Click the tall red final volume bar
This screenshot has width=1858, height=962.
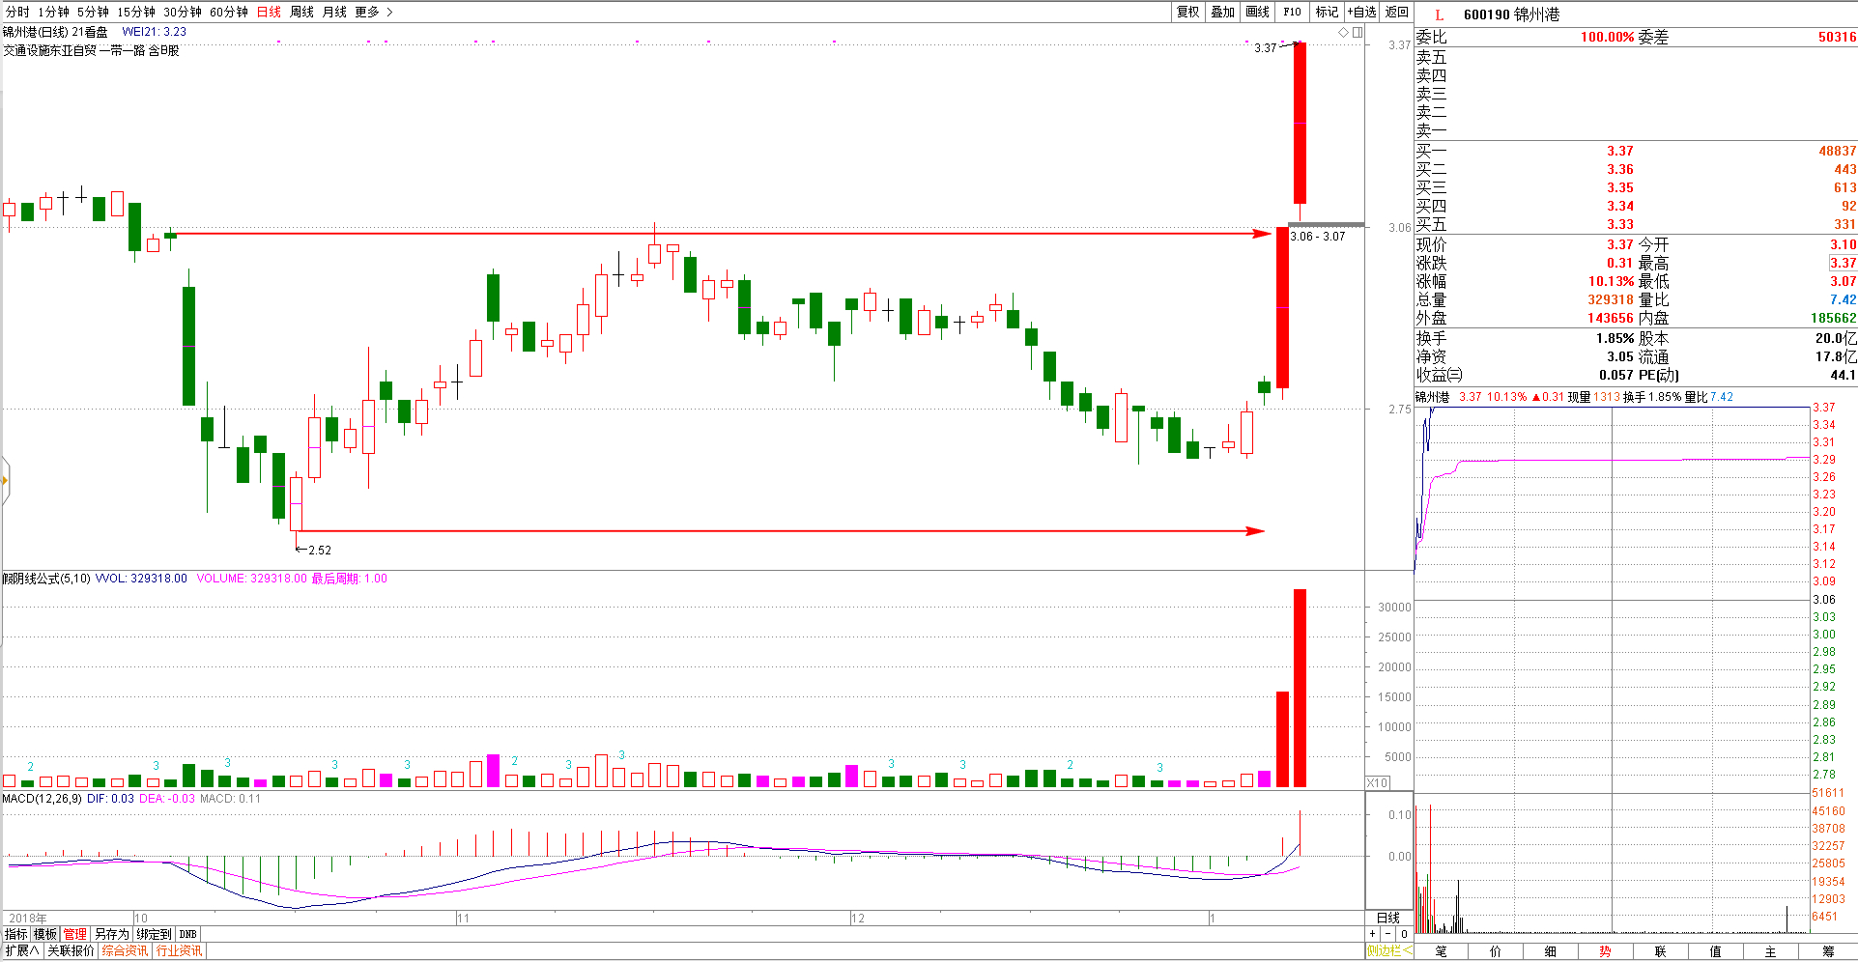click(1300, 688)
